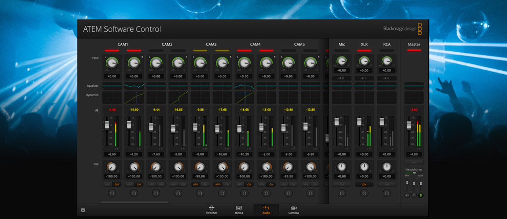
Task: Open the CAM1 right channel equalizer curve
Action: click(x=134, y=85)
